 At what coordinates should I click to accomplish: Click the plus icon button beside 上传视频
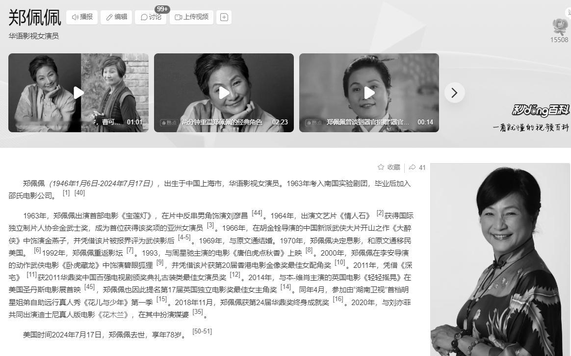point(224,17)
